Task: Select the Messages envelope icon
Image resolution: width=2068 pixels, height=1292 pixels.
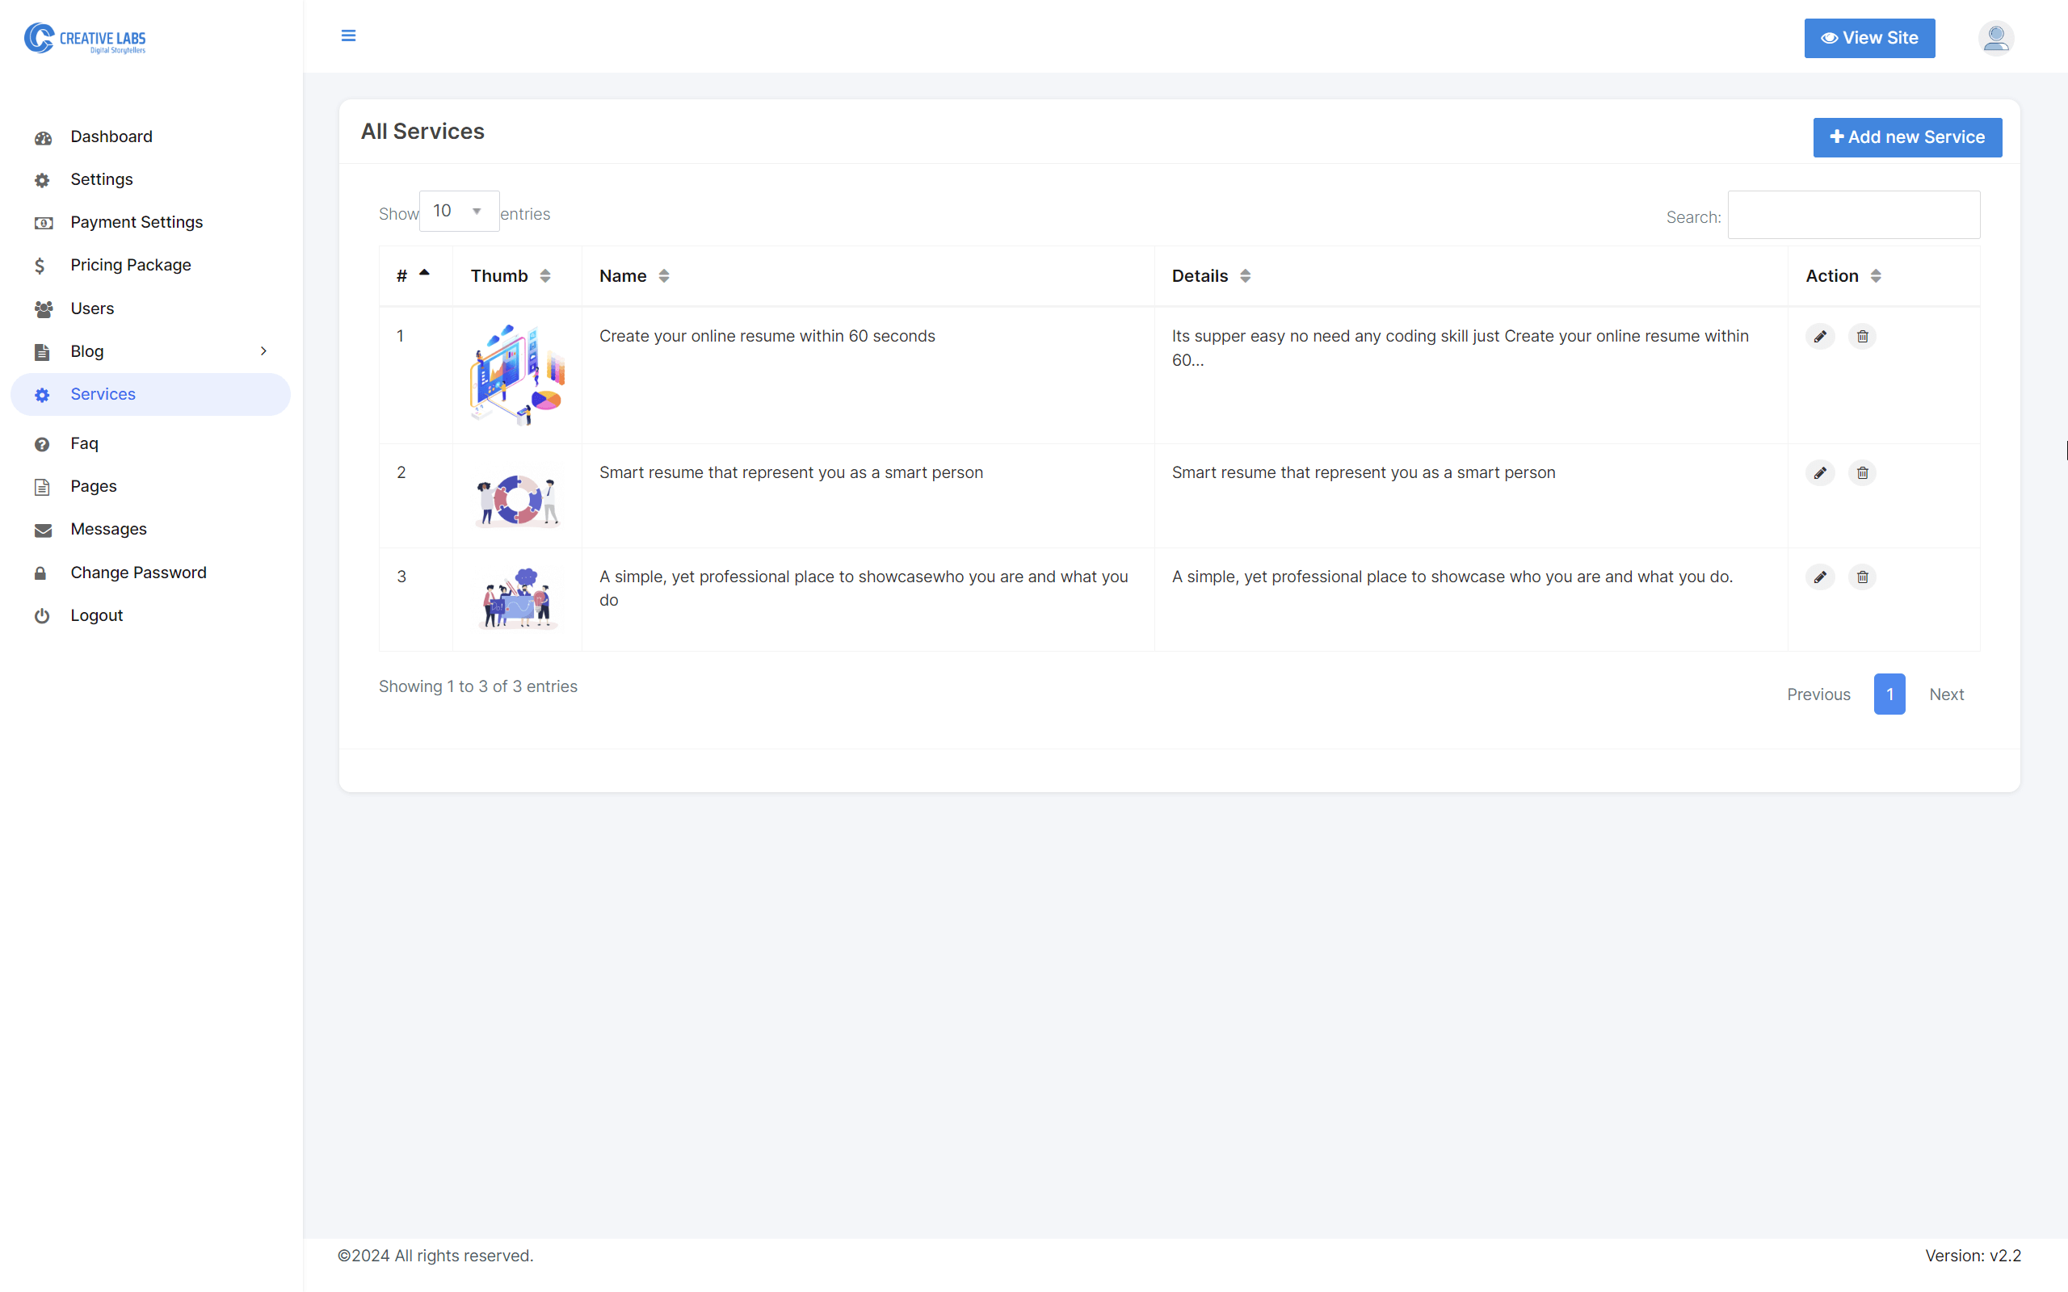Action: 43,530
